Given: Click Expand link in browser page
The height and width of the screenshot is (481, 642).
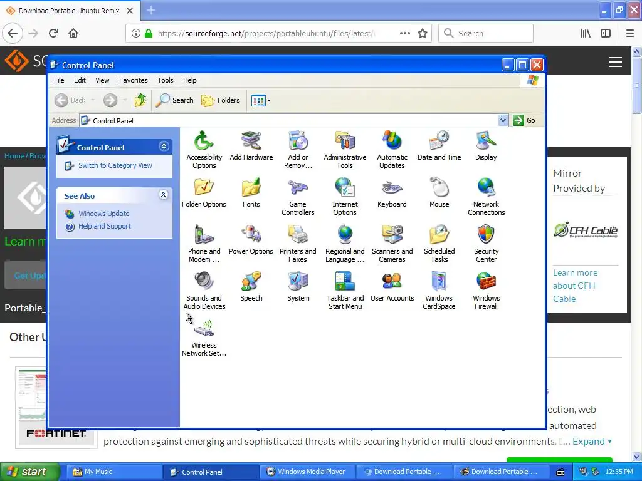Looking at the screenshot, I should [592, 442].
